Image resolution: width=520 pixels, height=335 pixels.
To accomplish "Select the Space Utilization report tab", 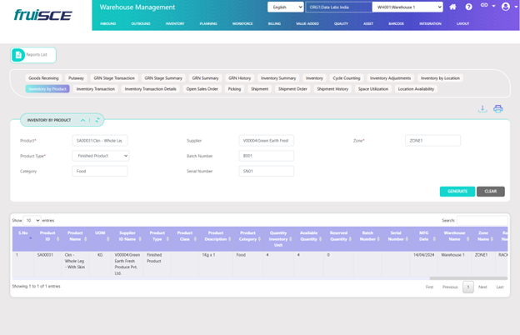I will pyautogui.click(x=373, y=88).
